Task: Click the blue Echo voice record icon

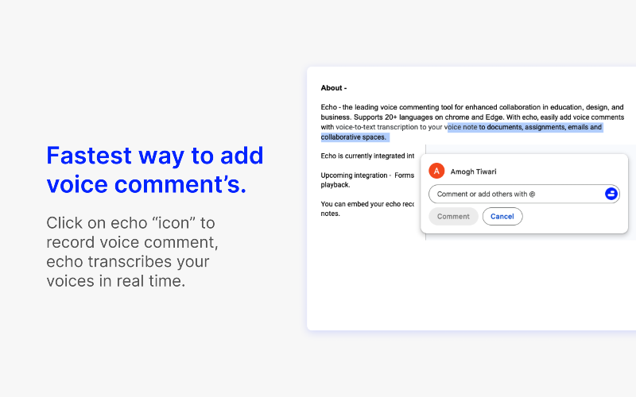Action: (611, 194)
